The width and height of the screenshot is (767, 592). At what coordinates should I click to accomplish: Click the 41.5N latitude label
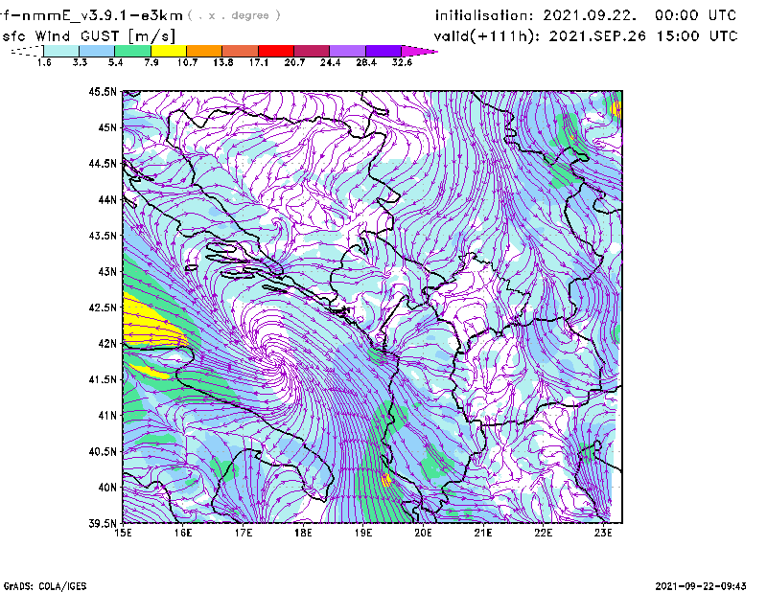(103, 379)
